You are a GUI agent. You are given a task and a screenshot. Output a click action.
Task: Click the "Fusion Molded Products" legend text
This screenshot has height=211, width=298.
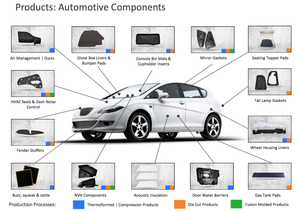coord(267,204)
